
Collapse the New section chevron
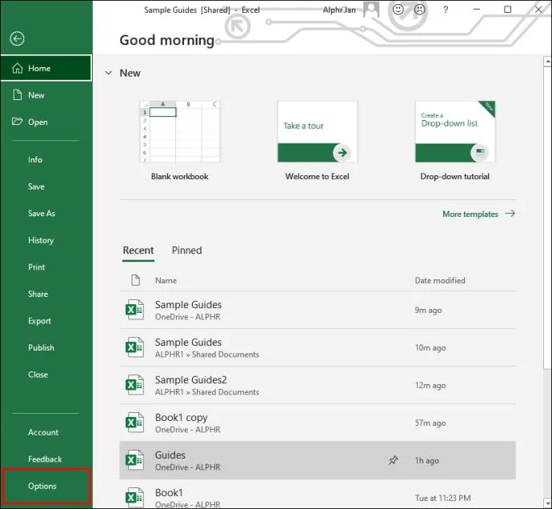click(109, 73)
